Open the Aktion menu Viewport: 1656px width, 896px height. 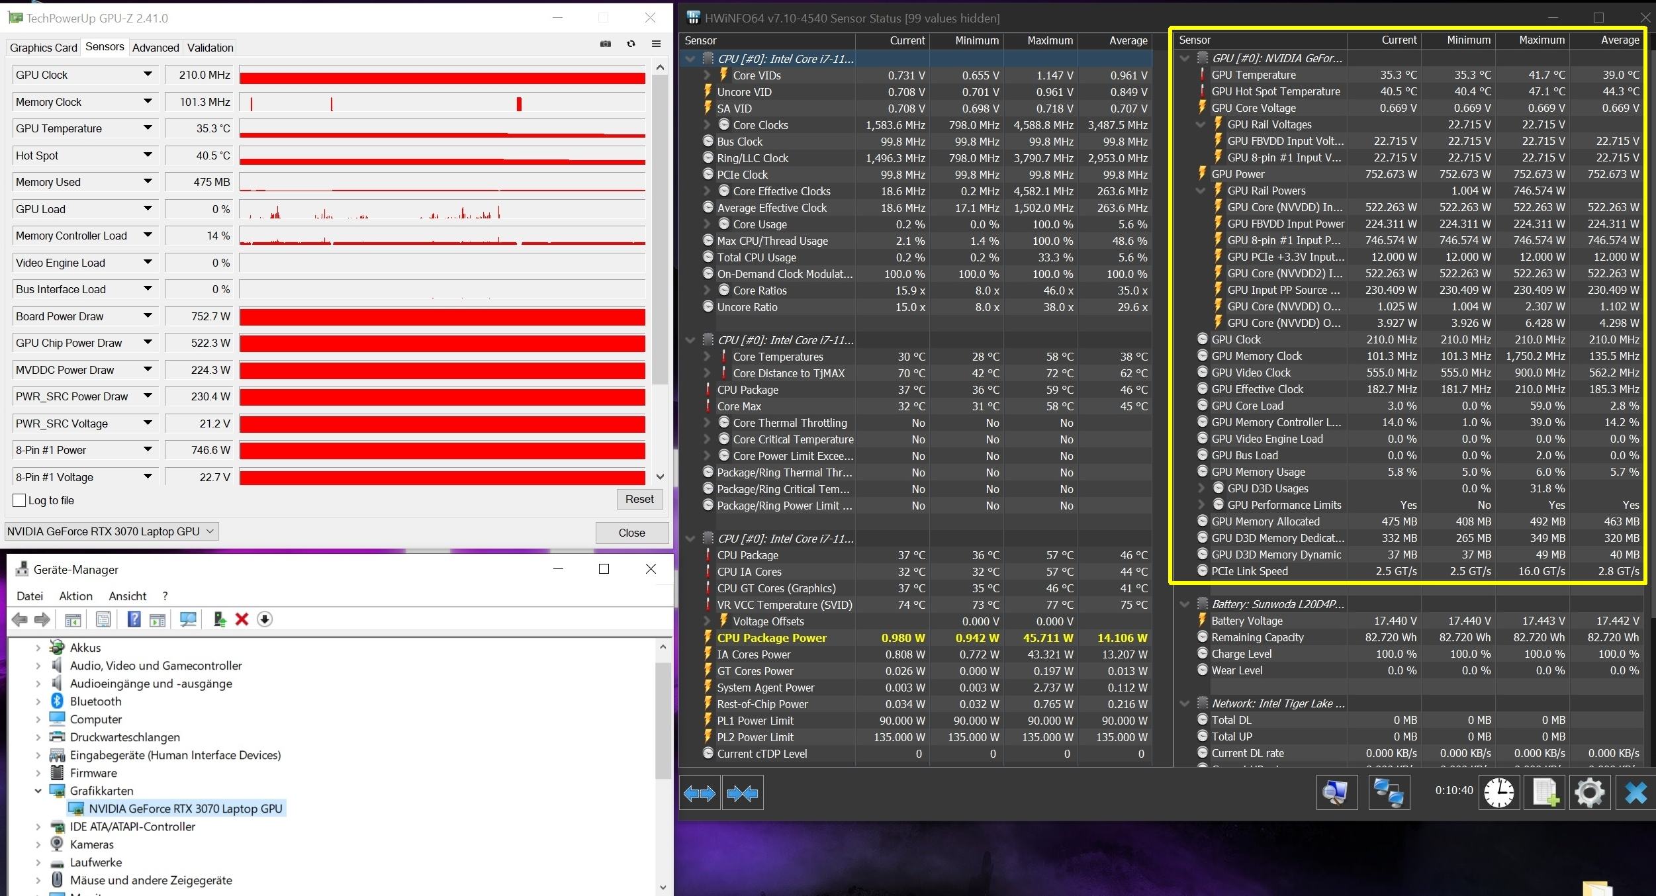click(x=75, y=596)
